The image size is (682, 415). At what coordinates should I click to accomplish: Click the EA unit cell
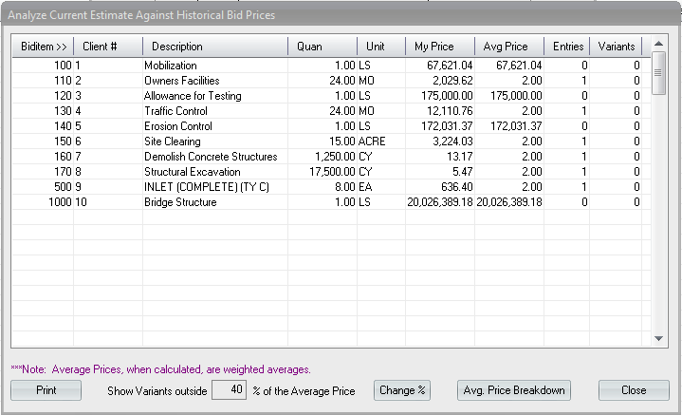click(365, 187)
